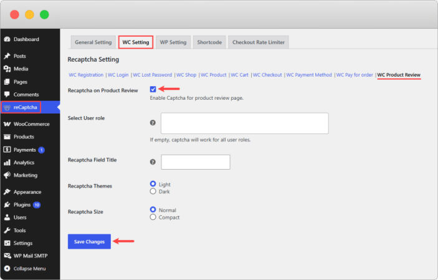Click the Marketing megaphone icon
The width and height of the screenshot is (438, 280).
7,175
